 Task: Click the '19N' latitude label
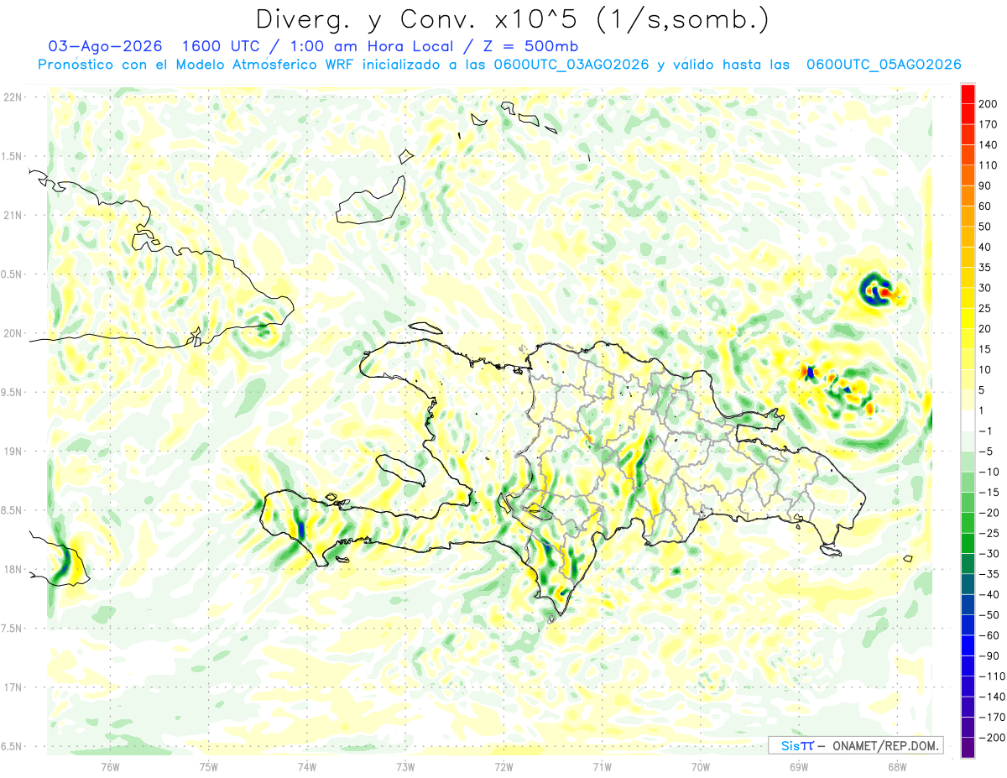[13, 452]
